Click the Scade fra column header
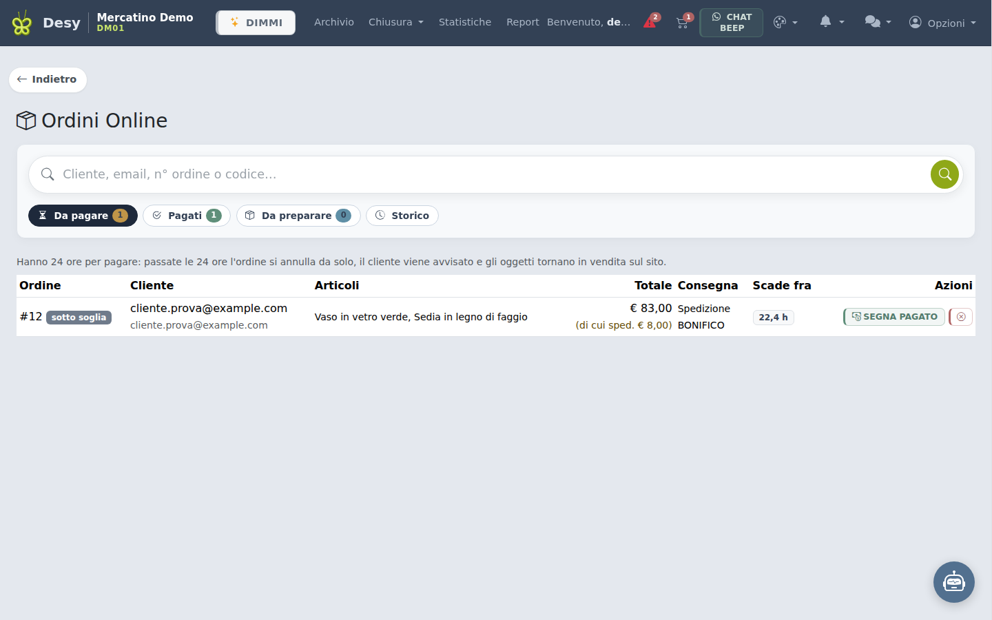Screen dimensions: 992x620 coord(782,285)
